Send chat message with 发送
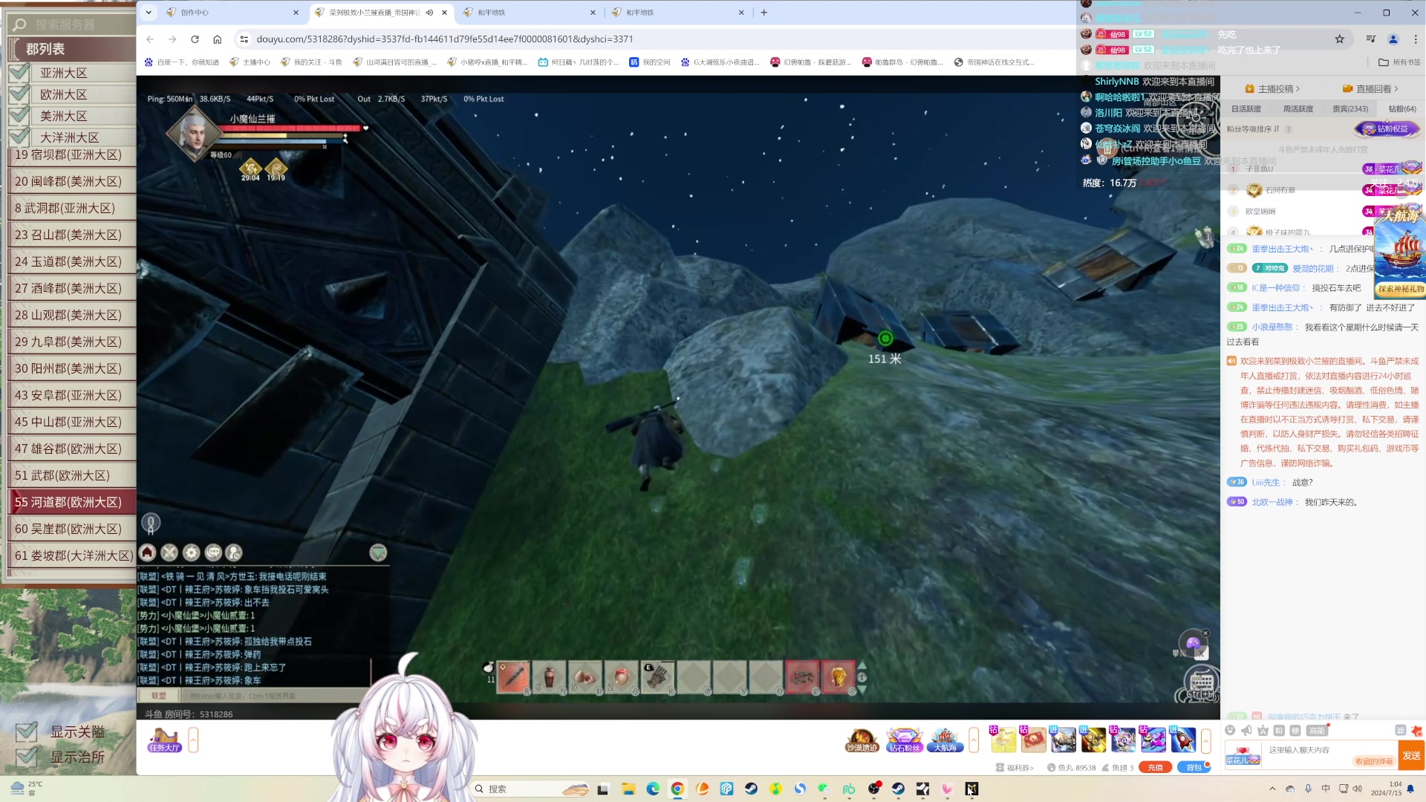This screenshot has height=802, width=1426. coord(1412,756)
